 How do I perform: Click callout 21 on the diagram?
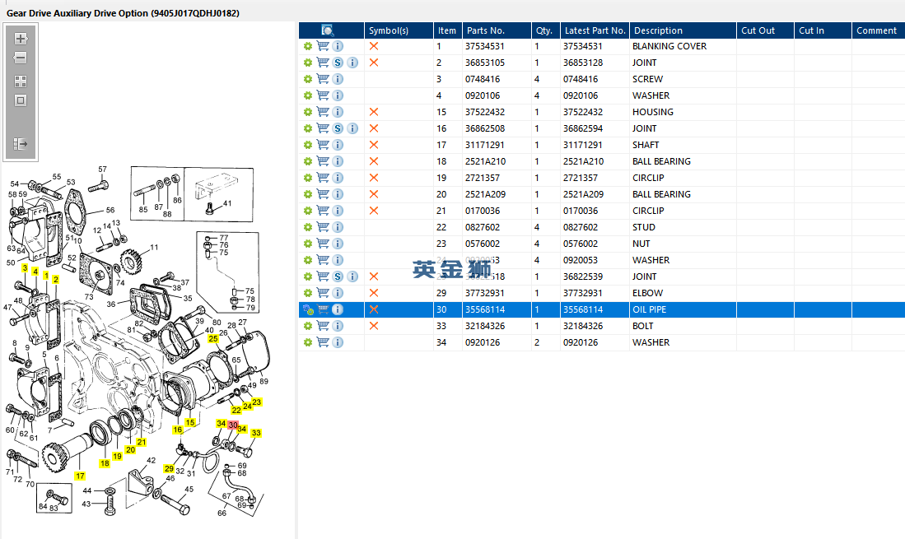tap(142, 442)
